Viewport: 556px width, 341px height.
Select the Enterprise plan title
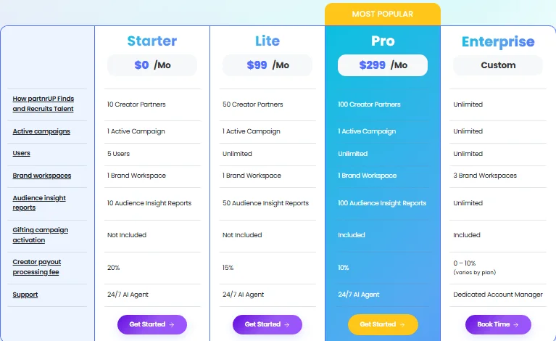498,41
